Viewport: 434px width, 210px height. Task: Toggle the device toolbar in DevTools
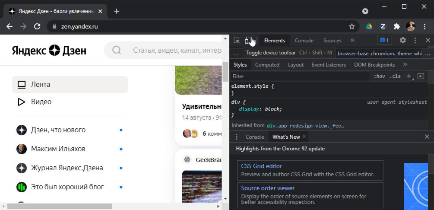pyautogui.click(x=249, y=41)
